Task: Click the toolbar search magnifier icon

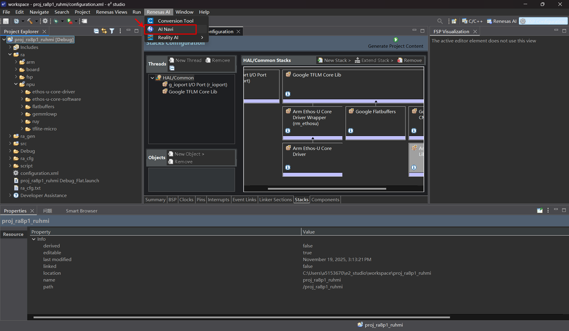Action: [x=440, y=21]
